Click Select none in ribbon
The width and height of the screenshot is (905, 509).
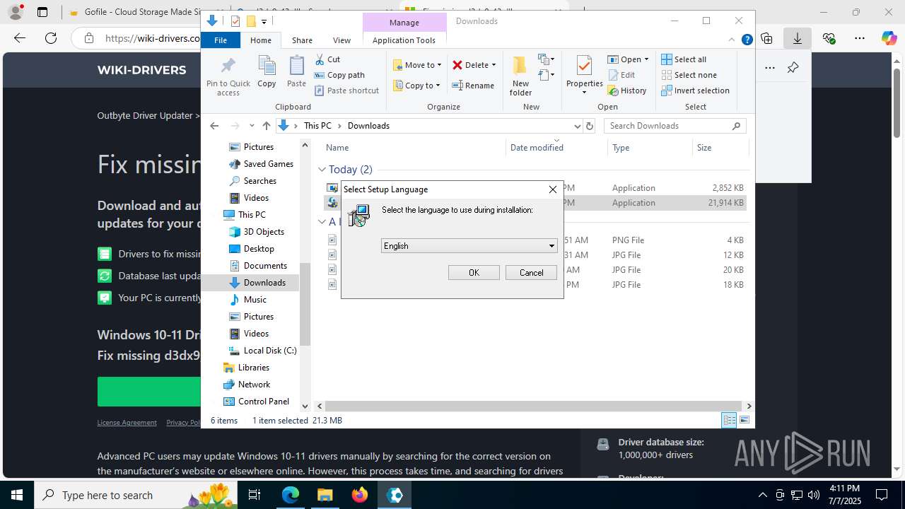click(x=689, y=75)
